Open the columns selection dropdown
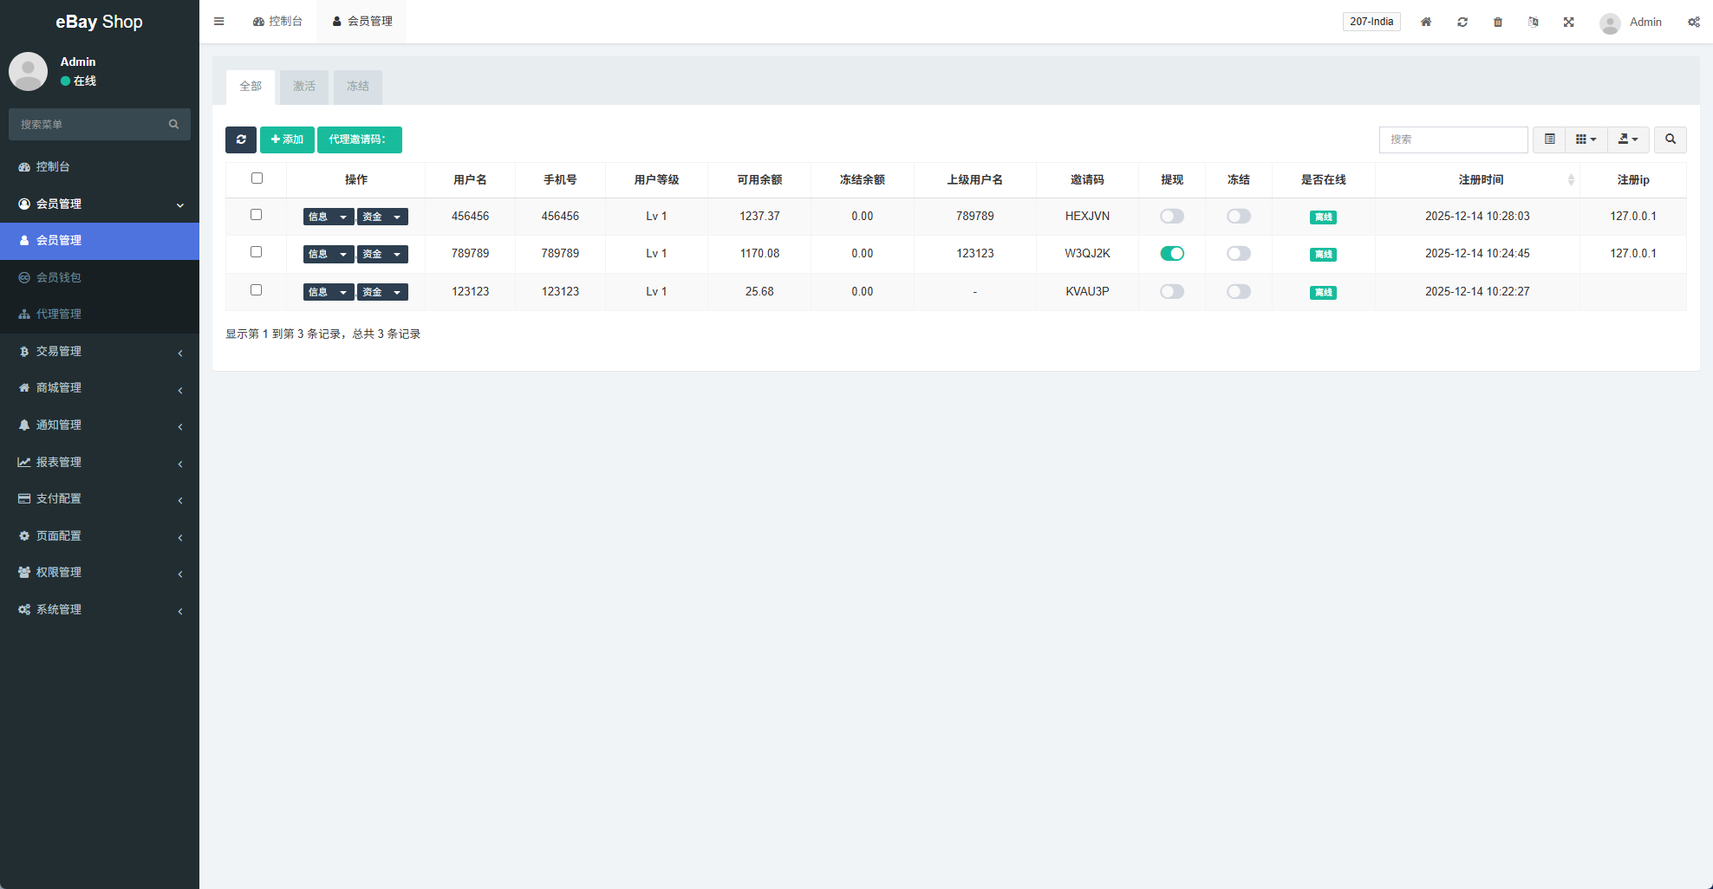The height and width of the screenshot is (889, 1713). (x=1586, y=140)
